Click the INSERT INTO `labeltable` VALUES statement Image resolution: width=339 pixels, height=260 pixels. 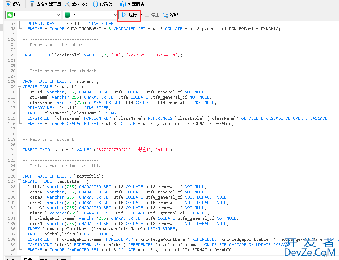pyautogui.click(x=102, y=55)
